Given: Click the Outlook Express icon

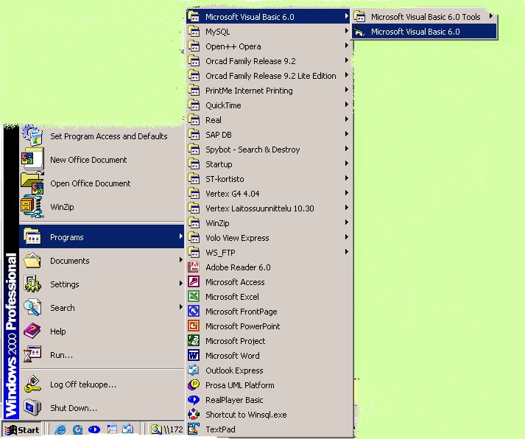Looking at the screenshot, I should click(194, 370).
